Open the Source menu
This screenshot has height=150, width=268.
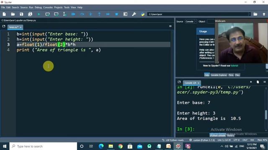point(24,7)
